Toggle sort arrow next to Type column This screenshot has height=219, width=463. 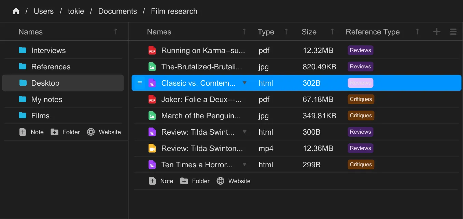click(286, 32)
